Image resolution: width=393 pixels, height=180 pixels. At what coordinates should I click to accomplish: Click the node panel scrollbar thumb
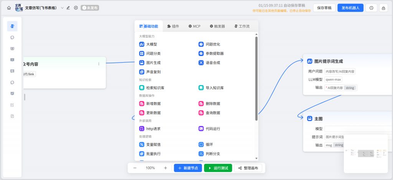click(256, 78)
